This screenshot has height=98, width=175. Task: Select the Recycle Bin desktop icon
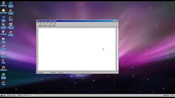coord(4,33)
